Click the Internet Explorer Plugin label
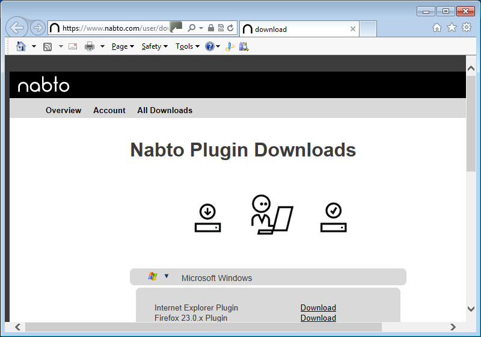The height and width of the screenshot is (337, 481). coord(197,308)
